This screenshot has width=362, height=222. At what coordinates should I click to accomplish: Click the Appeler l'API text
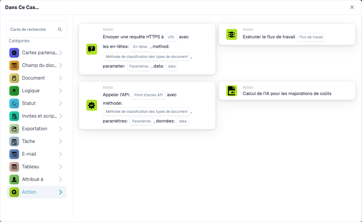[116, 95]
